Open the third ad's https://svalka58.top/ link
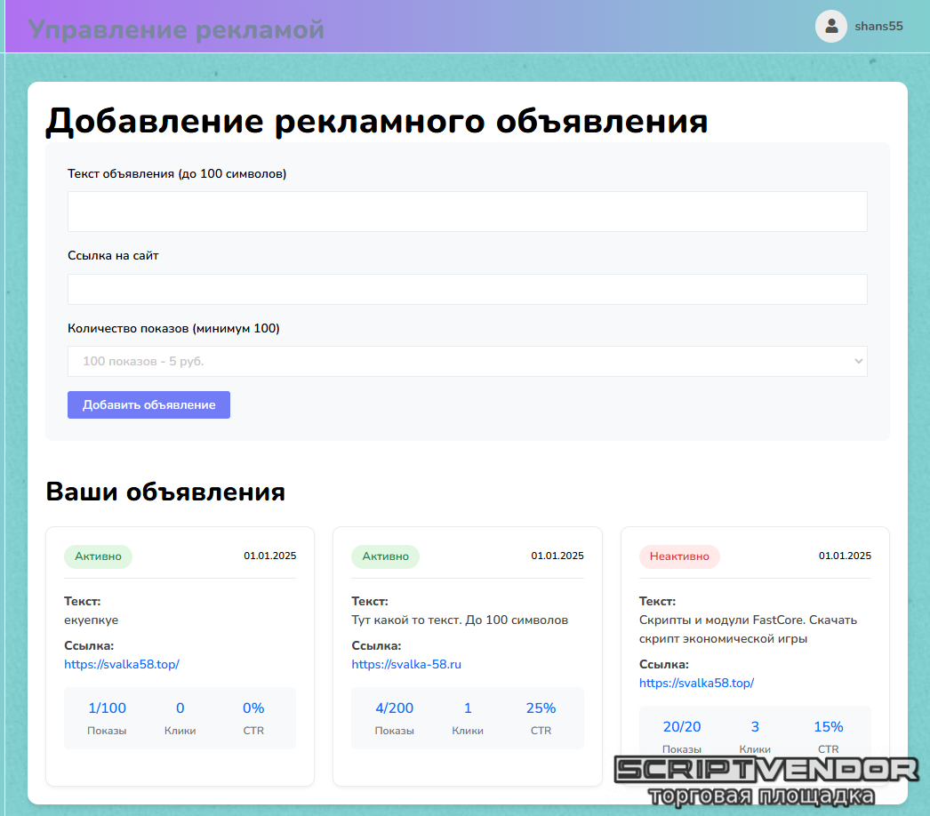Screen dimensions: 930x816 696,683
